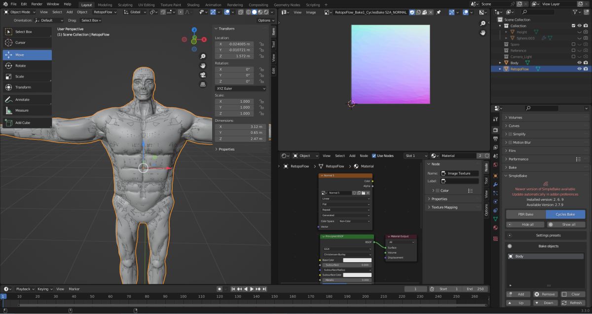The image size is (592, 314).
Task: Click the zoom magnifier icon in 3D viewport
Action: click(x=203, y=56)
